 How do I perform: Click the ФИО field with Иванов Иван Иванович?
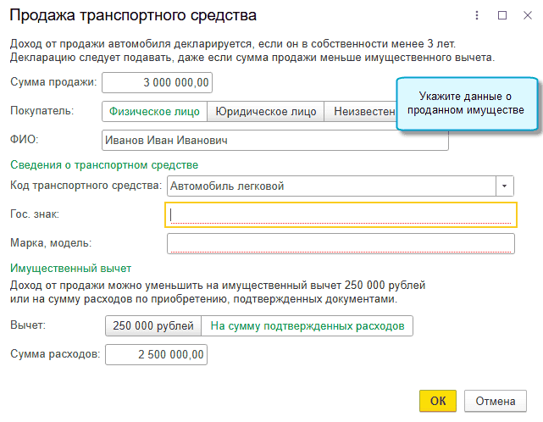pos(274,140)
